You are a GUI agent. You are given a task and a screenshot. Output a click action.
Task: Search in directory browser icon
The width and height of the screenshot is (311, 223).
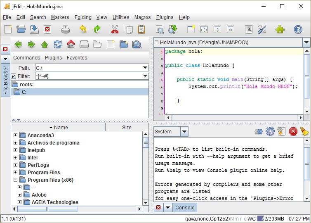137,44
